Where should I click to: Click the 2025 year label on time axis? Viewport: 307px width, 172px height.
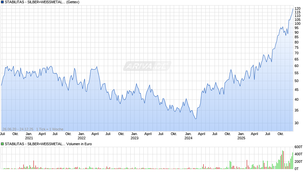coord(241,138)
